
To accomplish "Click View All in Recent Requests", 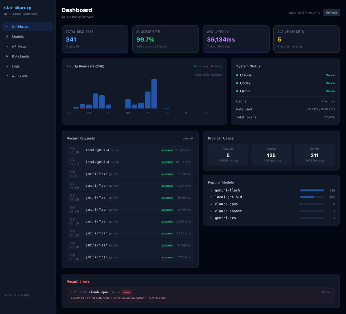I will [x=188, y=138].
